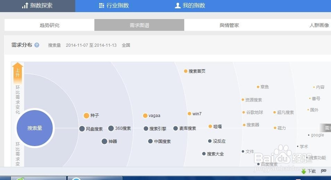Click the second taskbar application button
This screenshot has height=180, width=331.
pyautogui.click(x=95, y=178)
